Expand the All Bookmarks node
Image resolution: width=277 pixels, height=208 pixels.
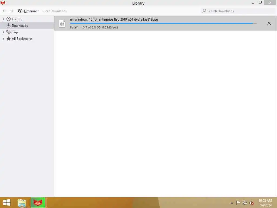pos(3,39)
